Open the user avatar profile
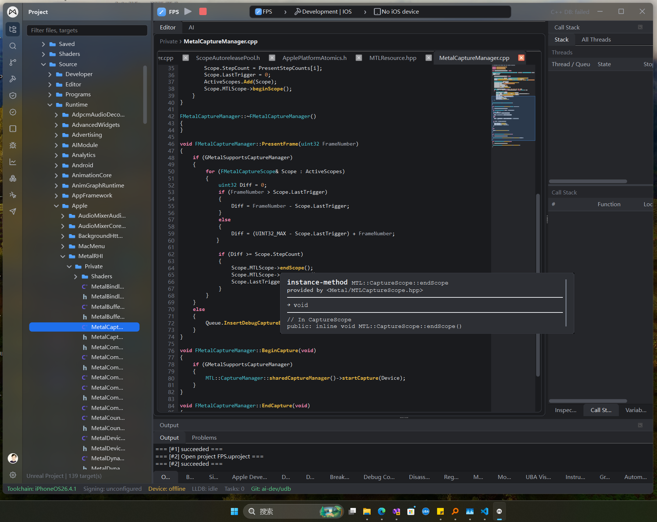The height and width of the screenshot is (522, 657). click(x=13, y=458)
